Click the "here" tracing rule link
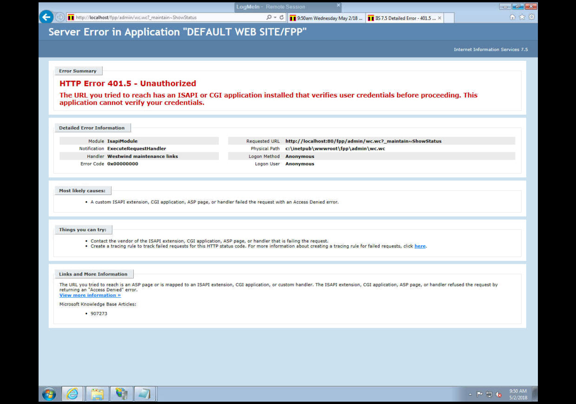This screenshot has height=404, width=576. pos(420,246)
